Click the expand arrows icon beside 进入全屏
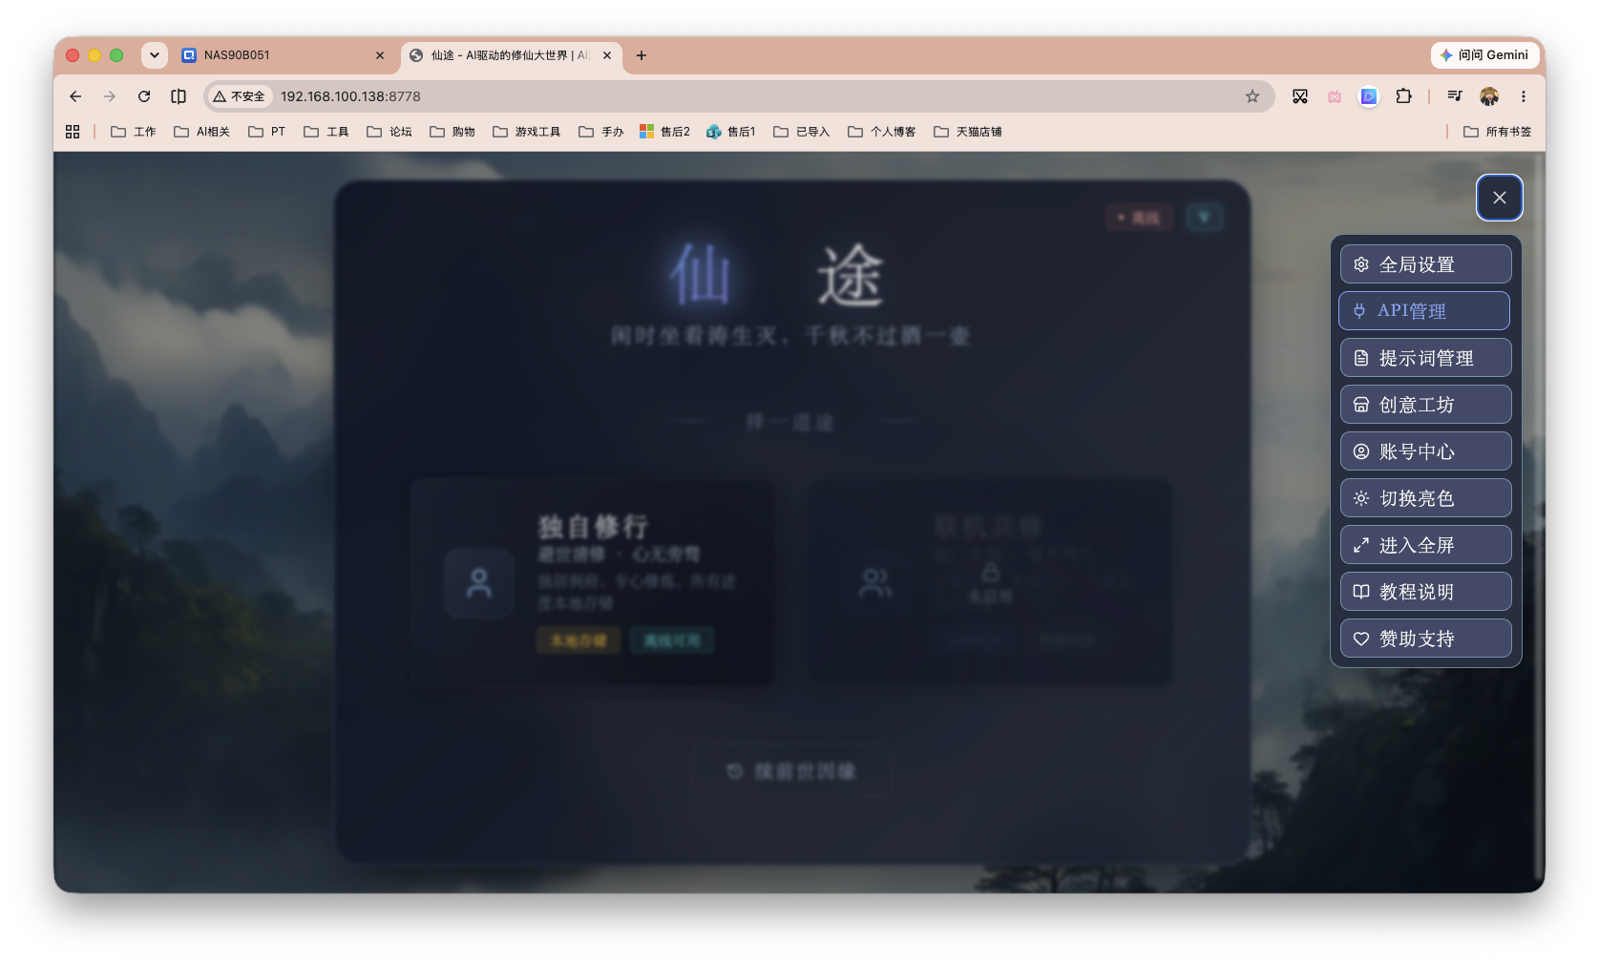The width and height of the screenshot is (1599, 964). 1361,545
